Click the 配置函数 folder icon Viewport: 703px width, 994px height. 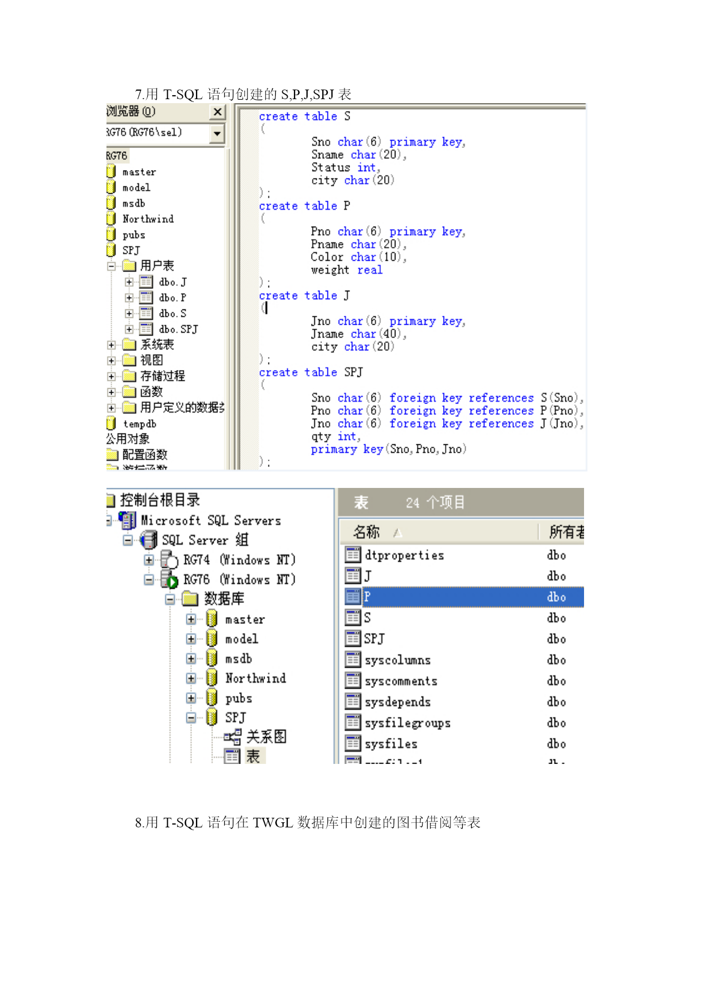pyautogui.click(x=113, y=454)
